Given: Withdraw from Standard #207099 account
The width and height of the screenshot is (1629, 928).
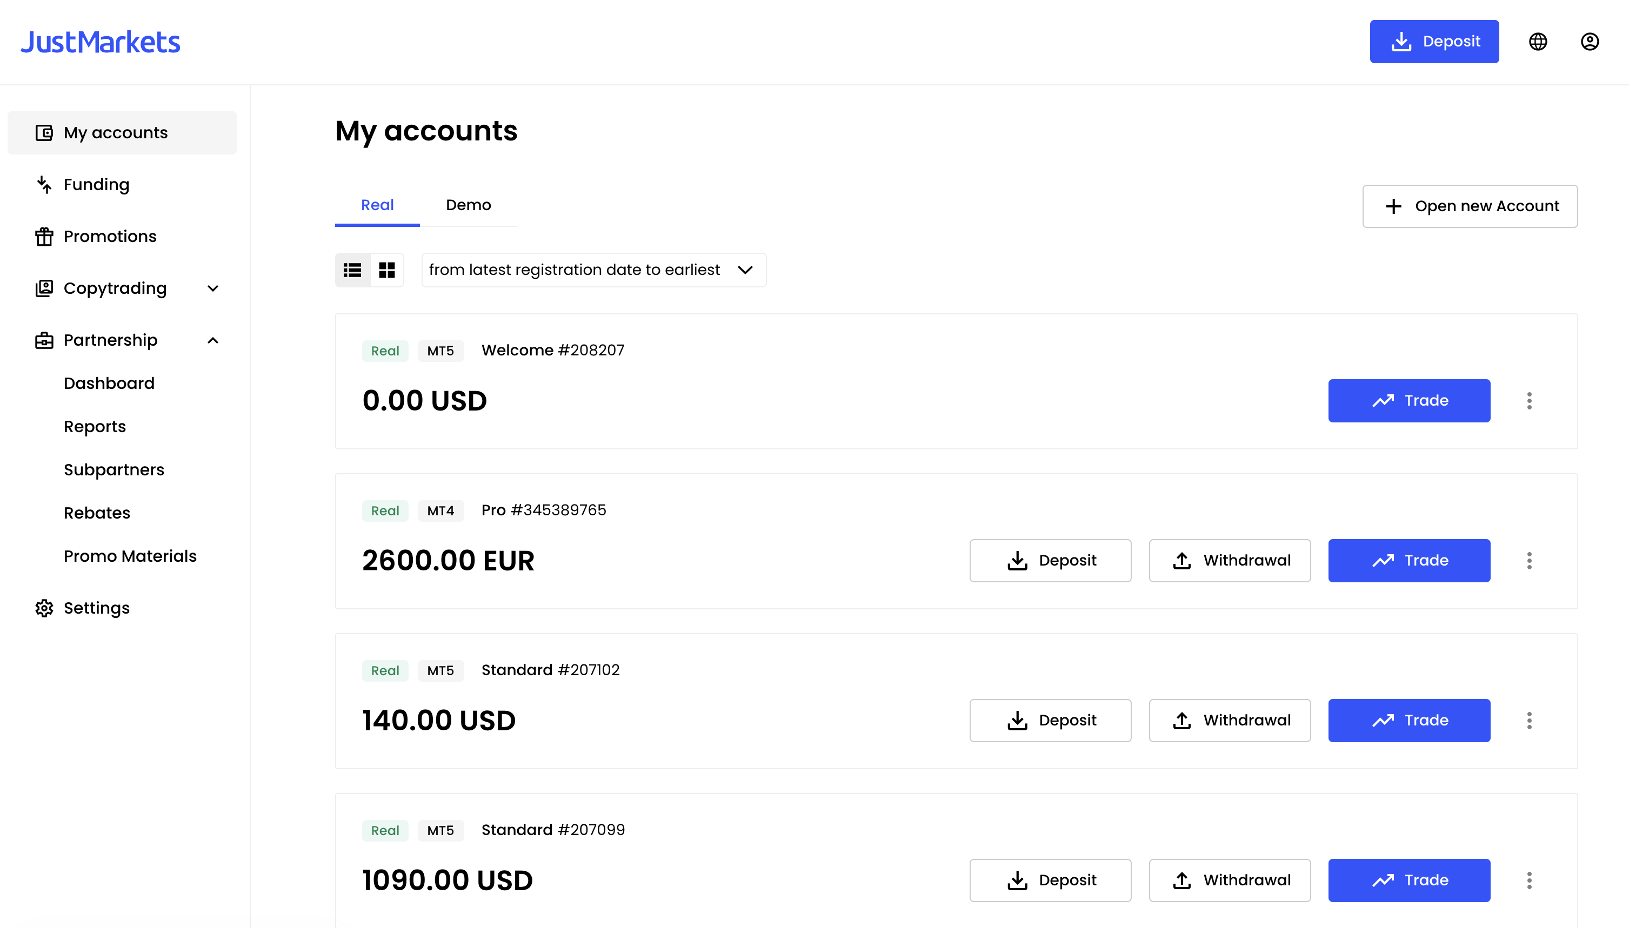Looking at the screenshot, I should 1229,881.
